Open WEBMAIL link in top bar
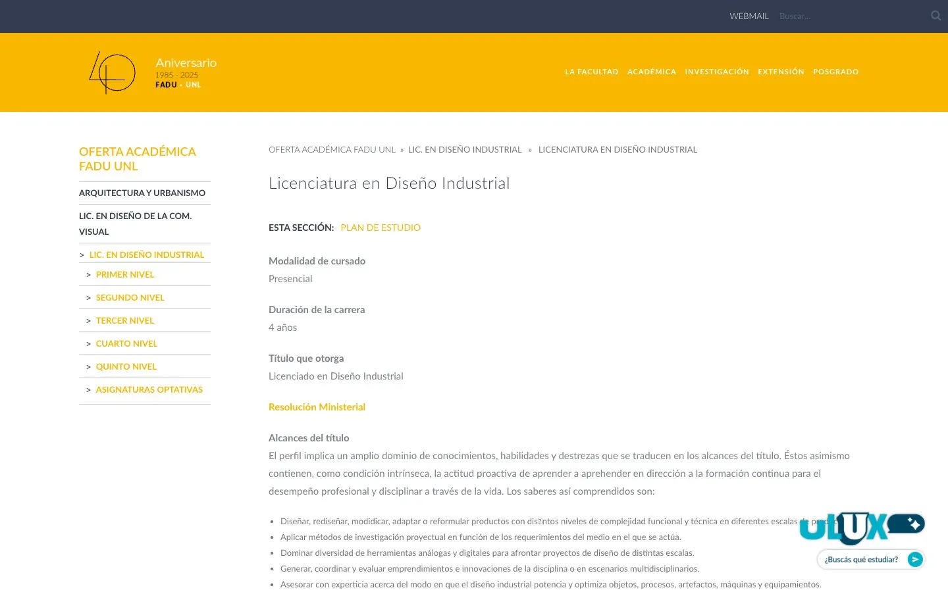Screen dimensions: 948x592 coord(749,16)
